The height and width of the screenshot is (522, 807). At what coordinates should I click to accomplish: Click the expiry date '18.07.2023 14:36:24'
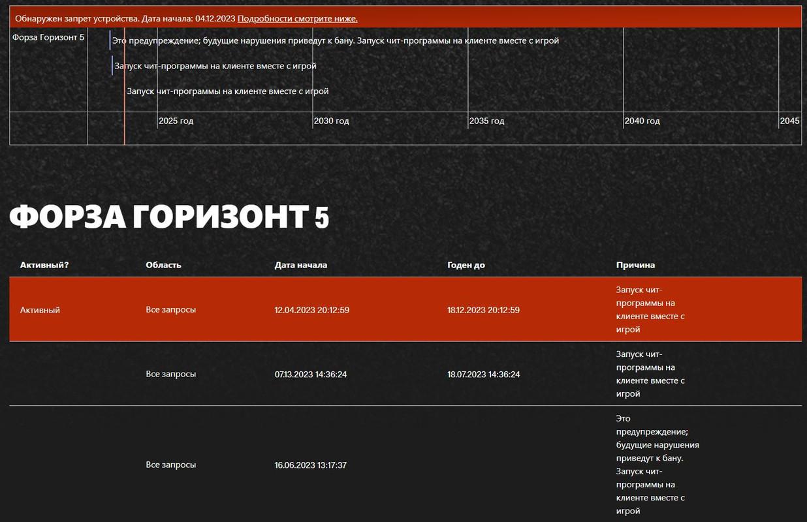click(x=484, y=375)
